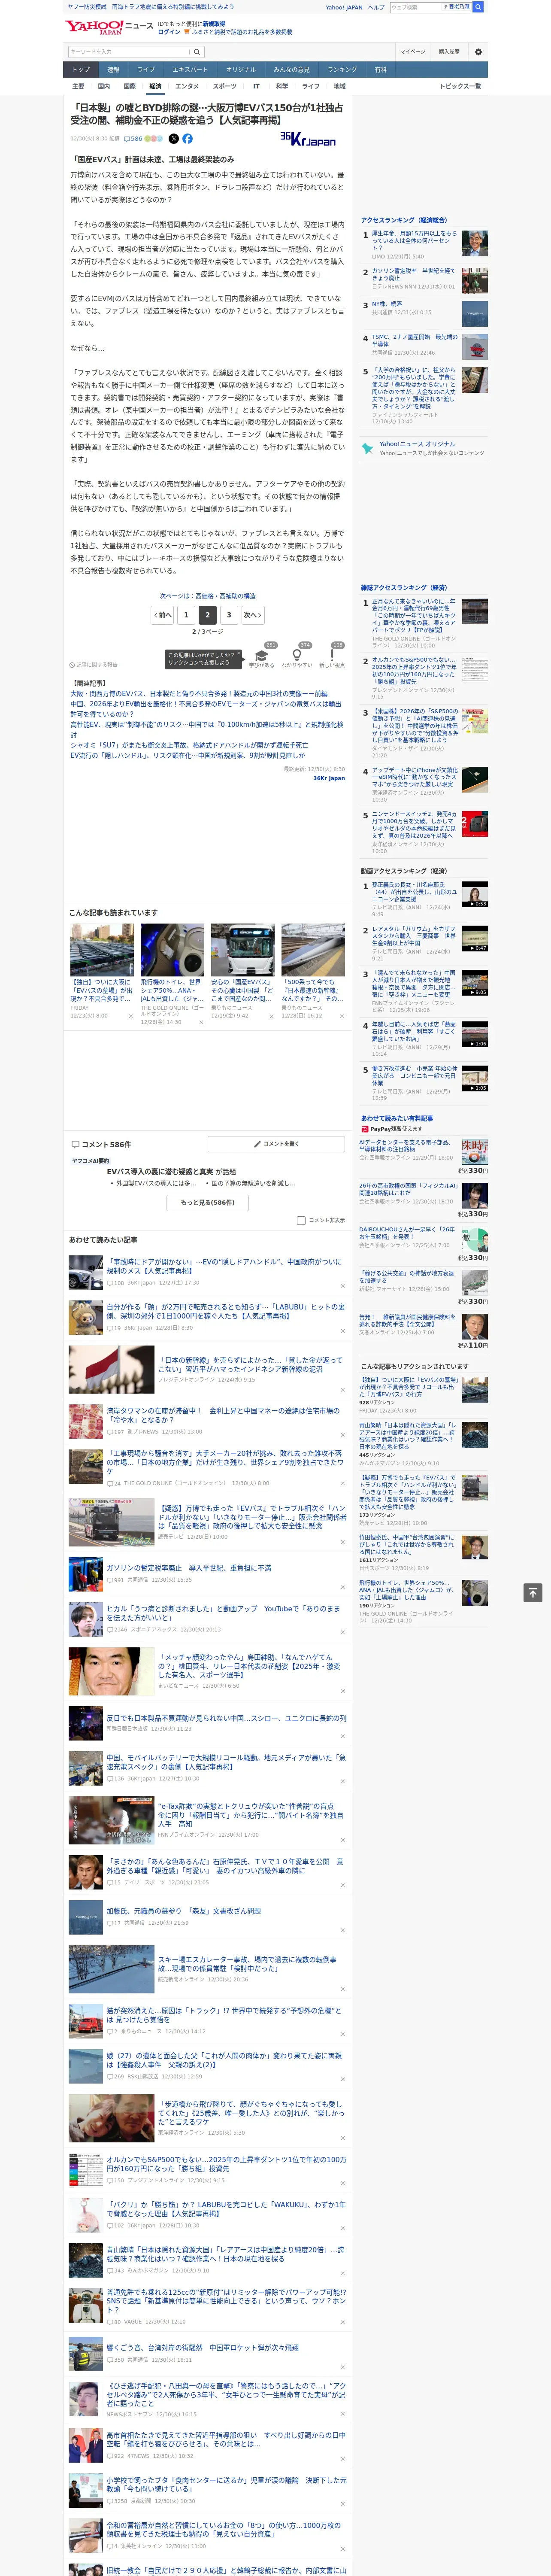Click into ウェブ検索 field at top
The image size is (551, 2576).
(415, 7)
